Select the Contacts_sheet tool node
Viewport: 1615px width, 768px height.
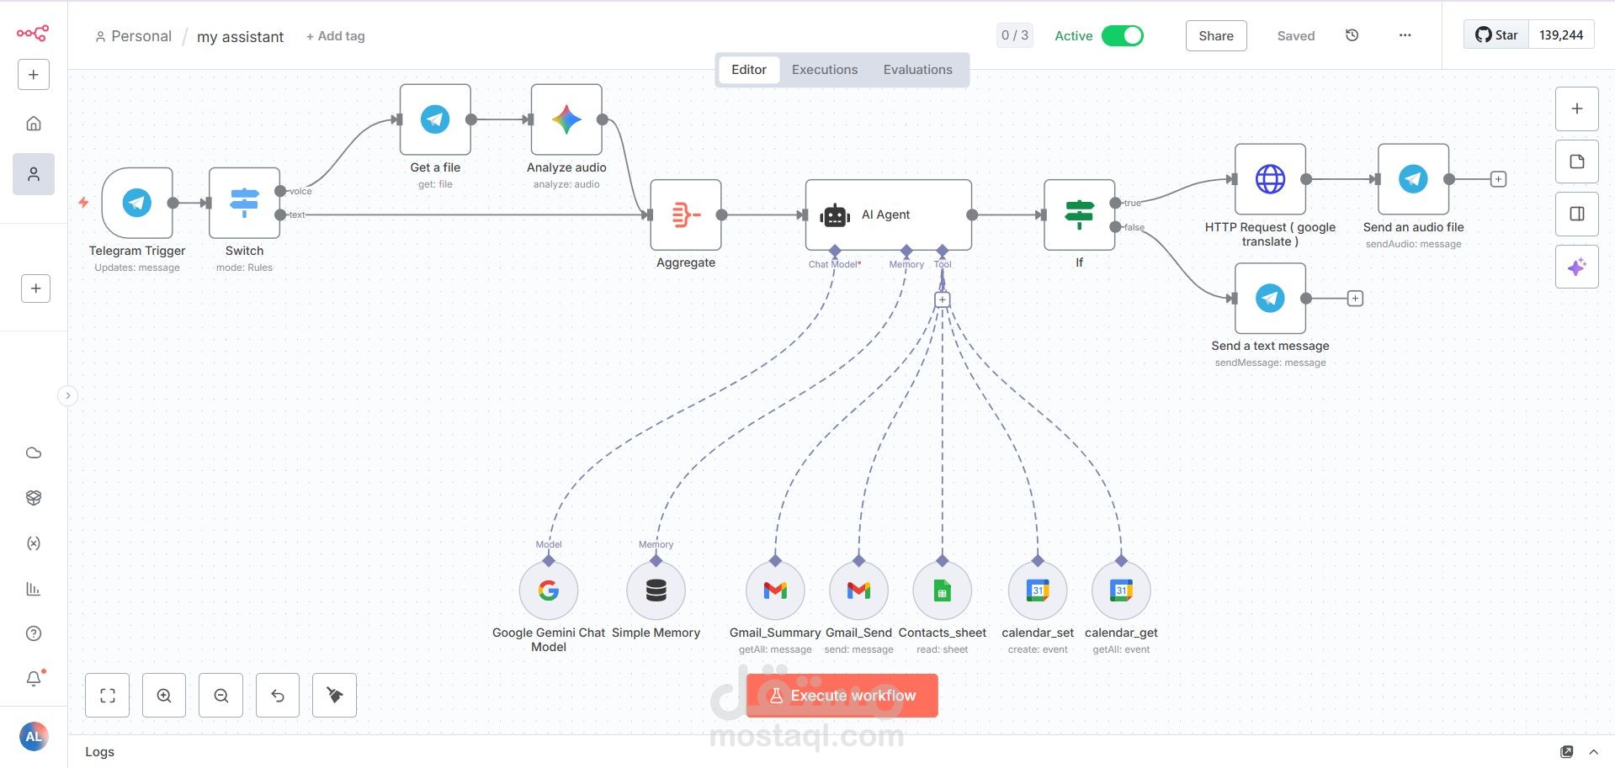(943, 591)
